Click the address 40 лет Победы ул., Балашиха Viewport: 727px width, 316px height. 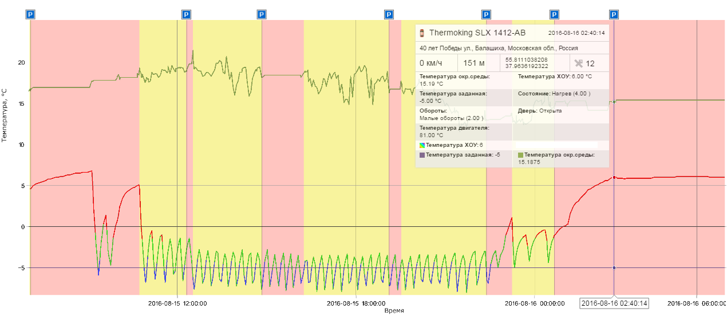[x=498, y=49]
